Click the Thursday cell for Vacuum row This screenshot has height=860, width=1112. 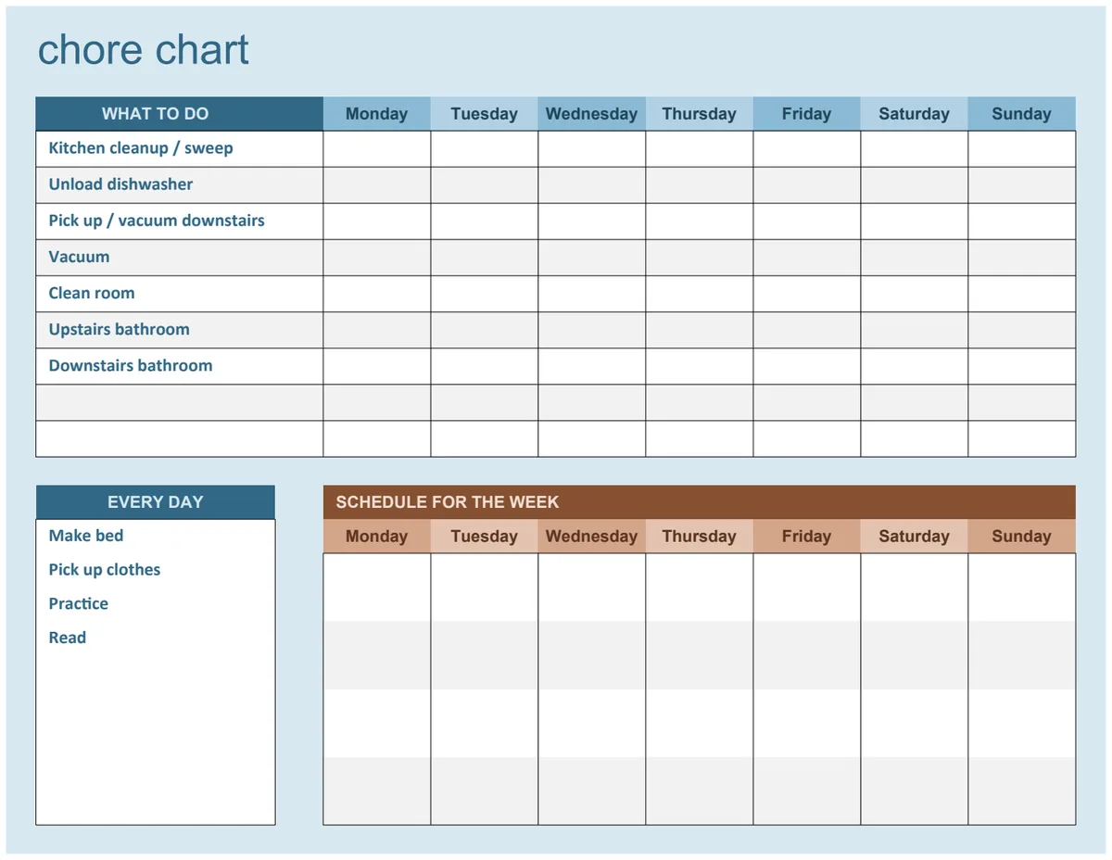(x=700, y=258)
